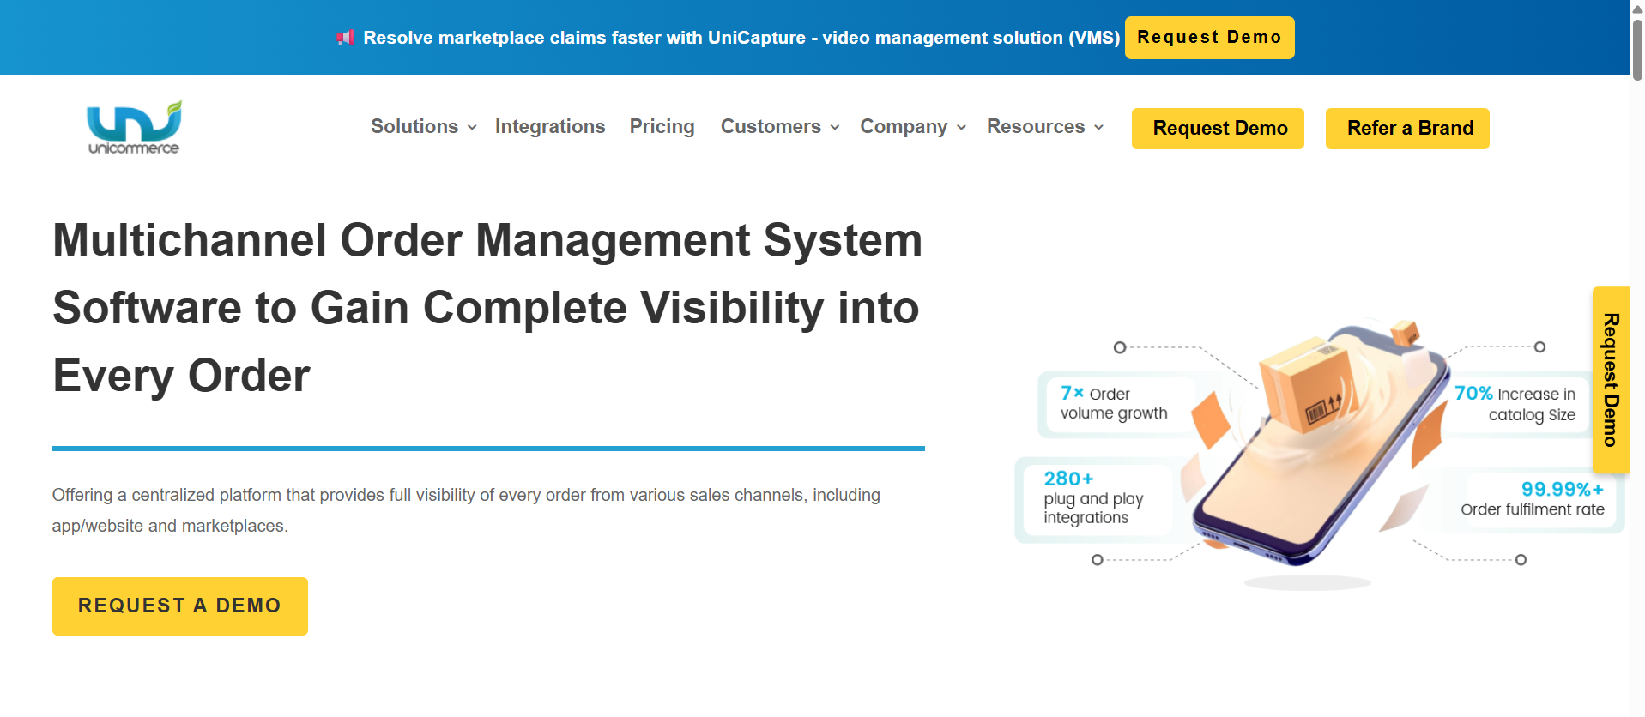Click the scrollbar up arrow

(1637, 9)
